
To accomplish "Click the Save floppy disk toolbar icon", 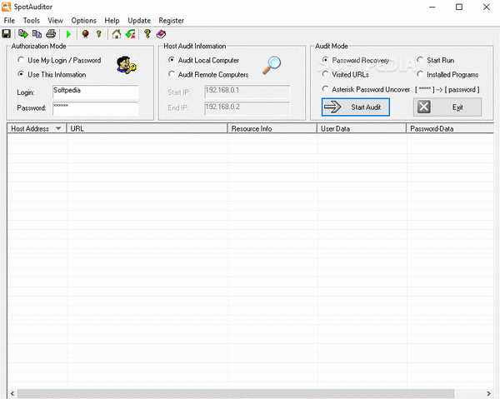I will 7,34.
